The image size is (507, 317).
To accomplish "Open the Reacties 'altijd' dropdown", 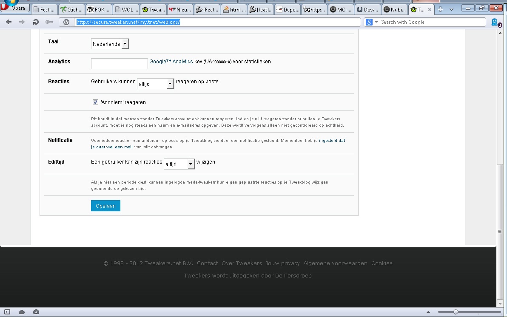I will [156, 84].
